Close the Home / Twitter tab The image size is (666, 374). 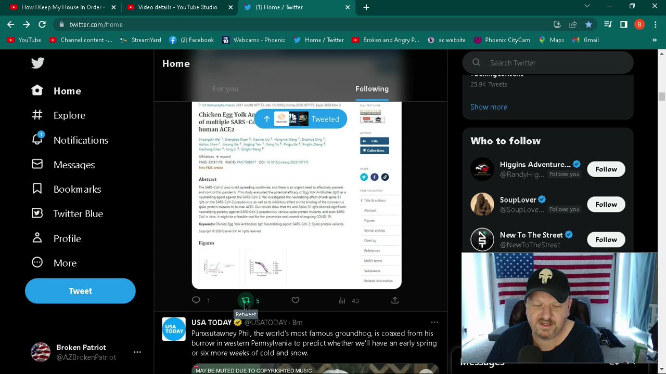pos(348,7)
